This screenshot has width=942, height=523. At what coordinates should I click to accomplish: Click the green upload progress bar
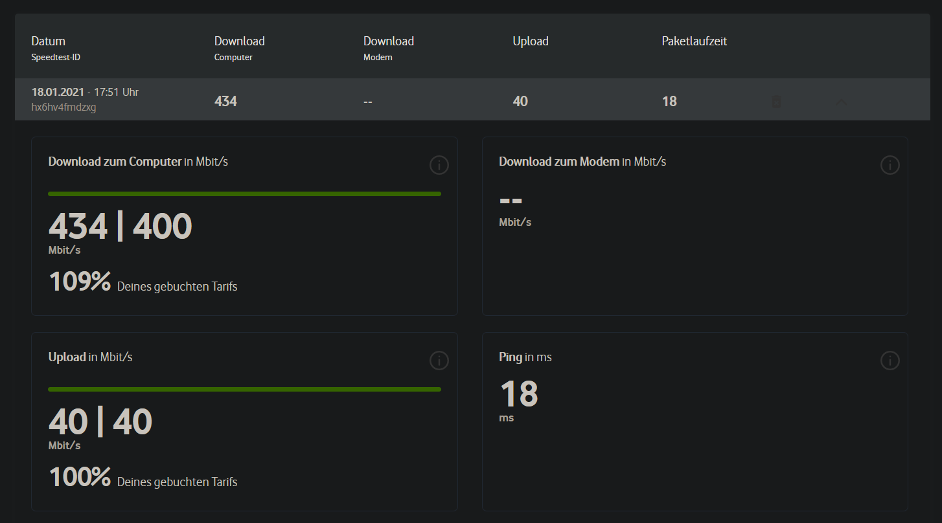tap(244, 389)
